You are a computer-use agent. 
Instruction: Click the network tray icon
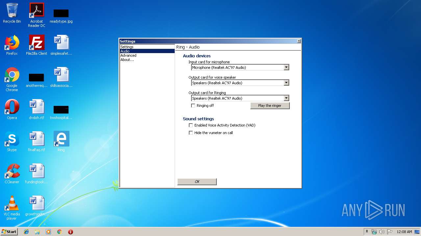[374, 232]
